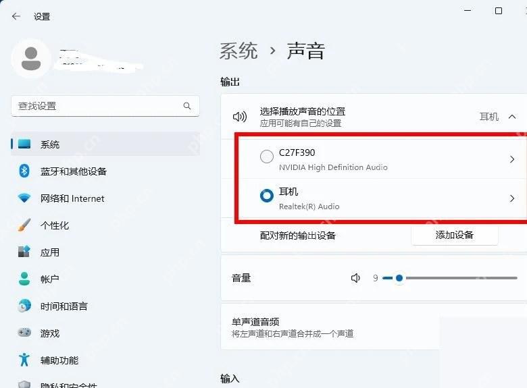Viewport: 527px width, 388px height.
Task: Click the volume value 9
Action: 376,278
